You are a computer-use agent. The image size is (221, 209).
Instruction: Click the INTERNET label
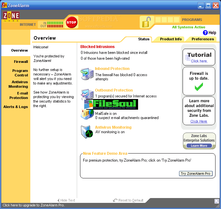pos(28,25)
